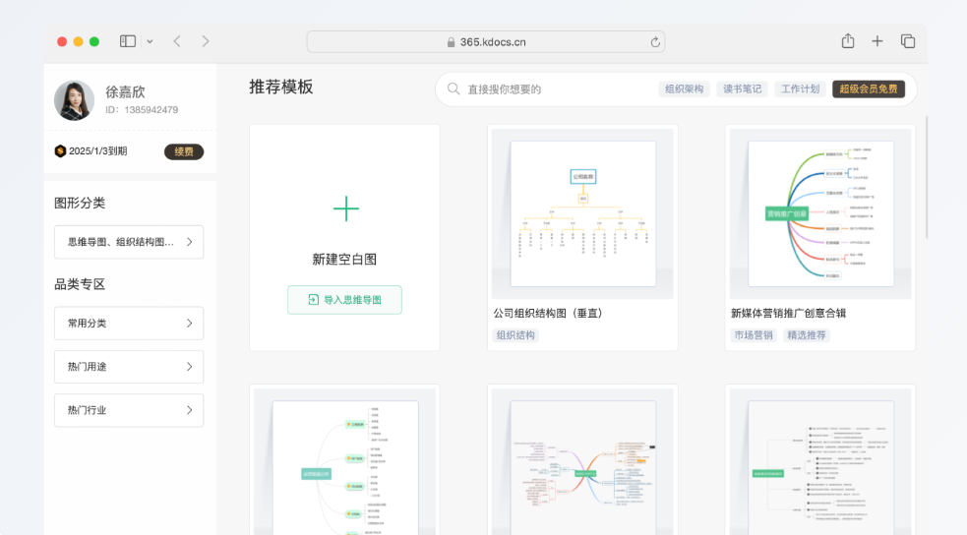This screenshot has width=967, height=535.
Task: Click chevron on 常用分类 row
Action: (x=189, y=323)
